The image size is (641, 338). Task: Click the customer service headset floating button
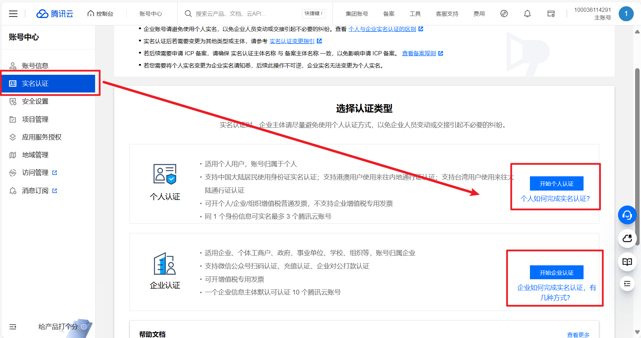pyautogui.click(x=627, y=215)
